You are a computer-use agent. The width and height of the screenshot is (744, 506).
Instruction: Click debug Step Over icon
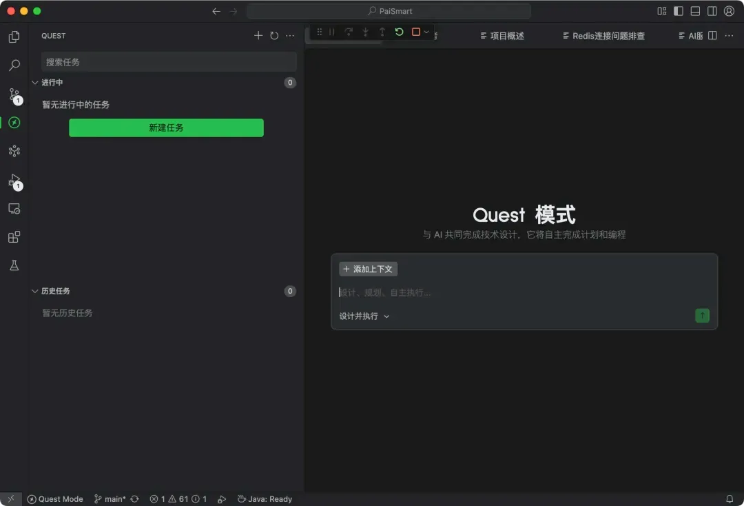(x=349, y=32)
